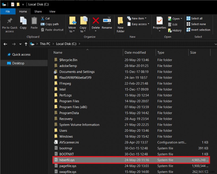The width and height of the screenshot is (217, 174).
Task: Click the Pin to Quick access icon
Action: click(9, 21)
